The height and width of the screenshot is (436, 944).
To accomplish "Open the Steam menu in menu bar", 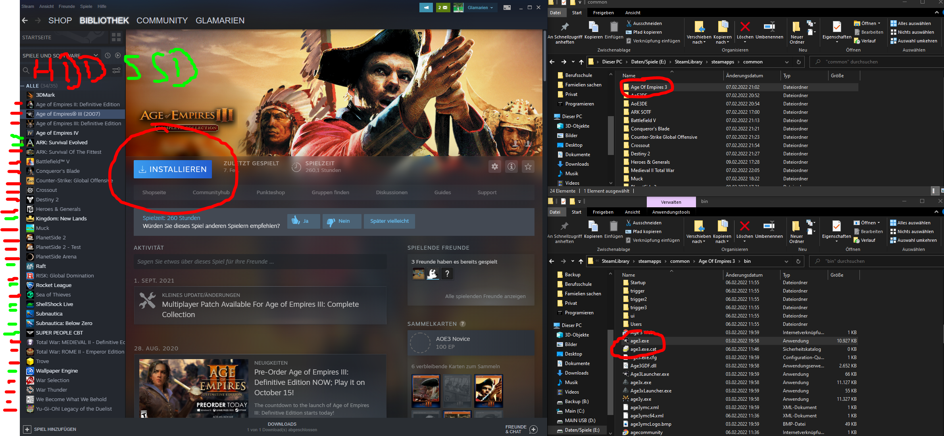I will pyautogui.click(x=28, y=6).
